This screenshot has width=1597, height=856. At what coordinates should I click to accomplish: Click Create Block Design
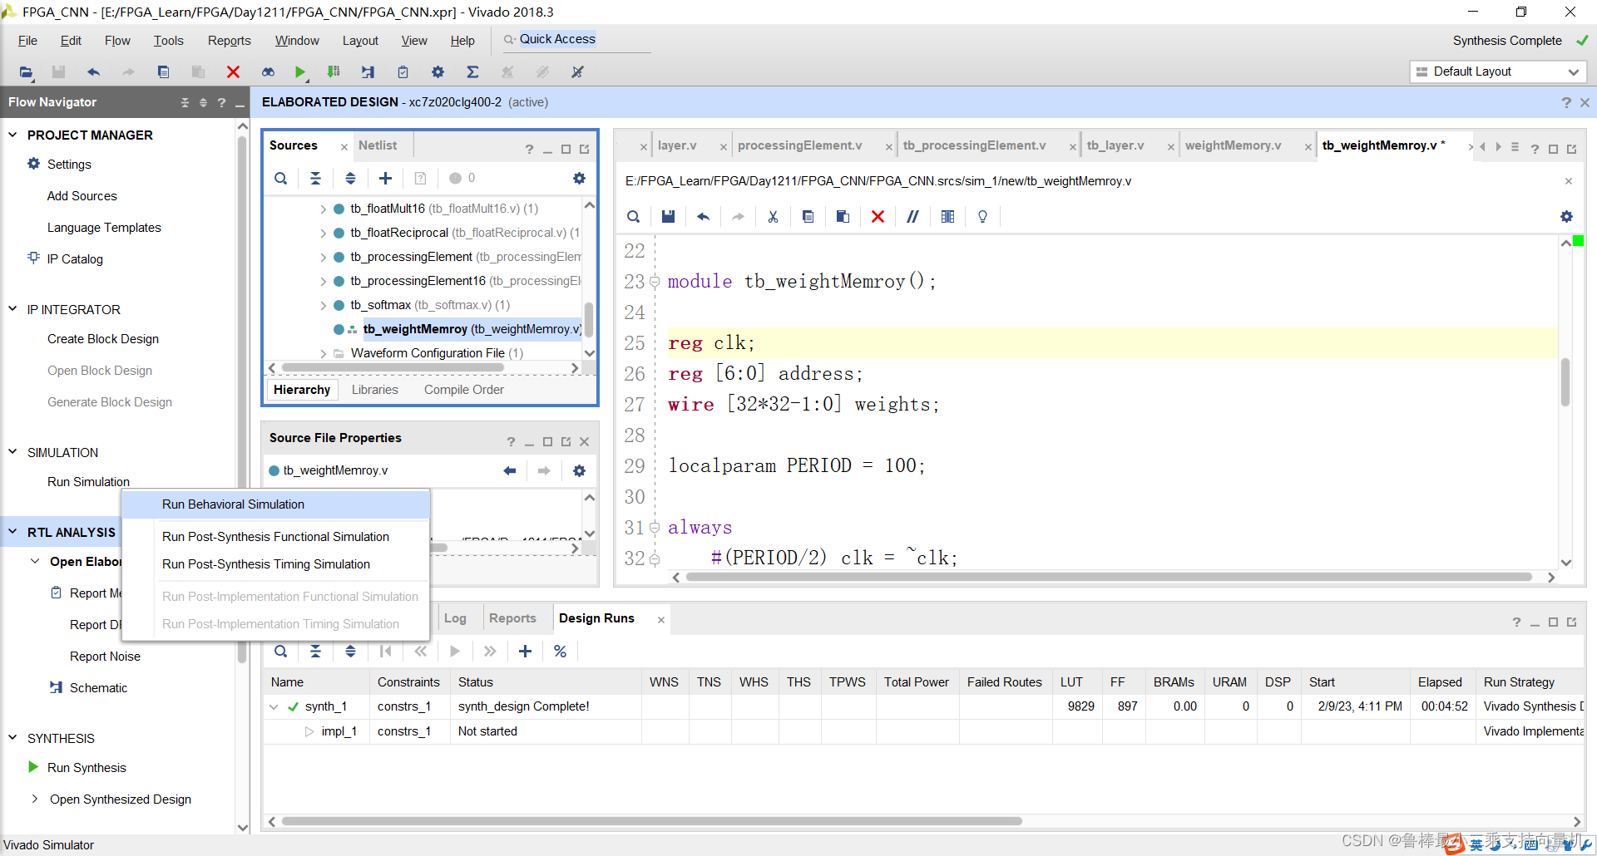[103, 339]
